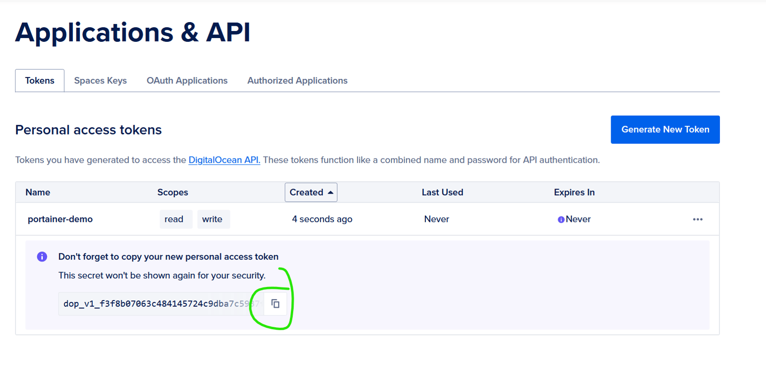Screen dimensions: 766x379
Task: Go to the OAuth Applications tab
Action: (x=187, y=80)
